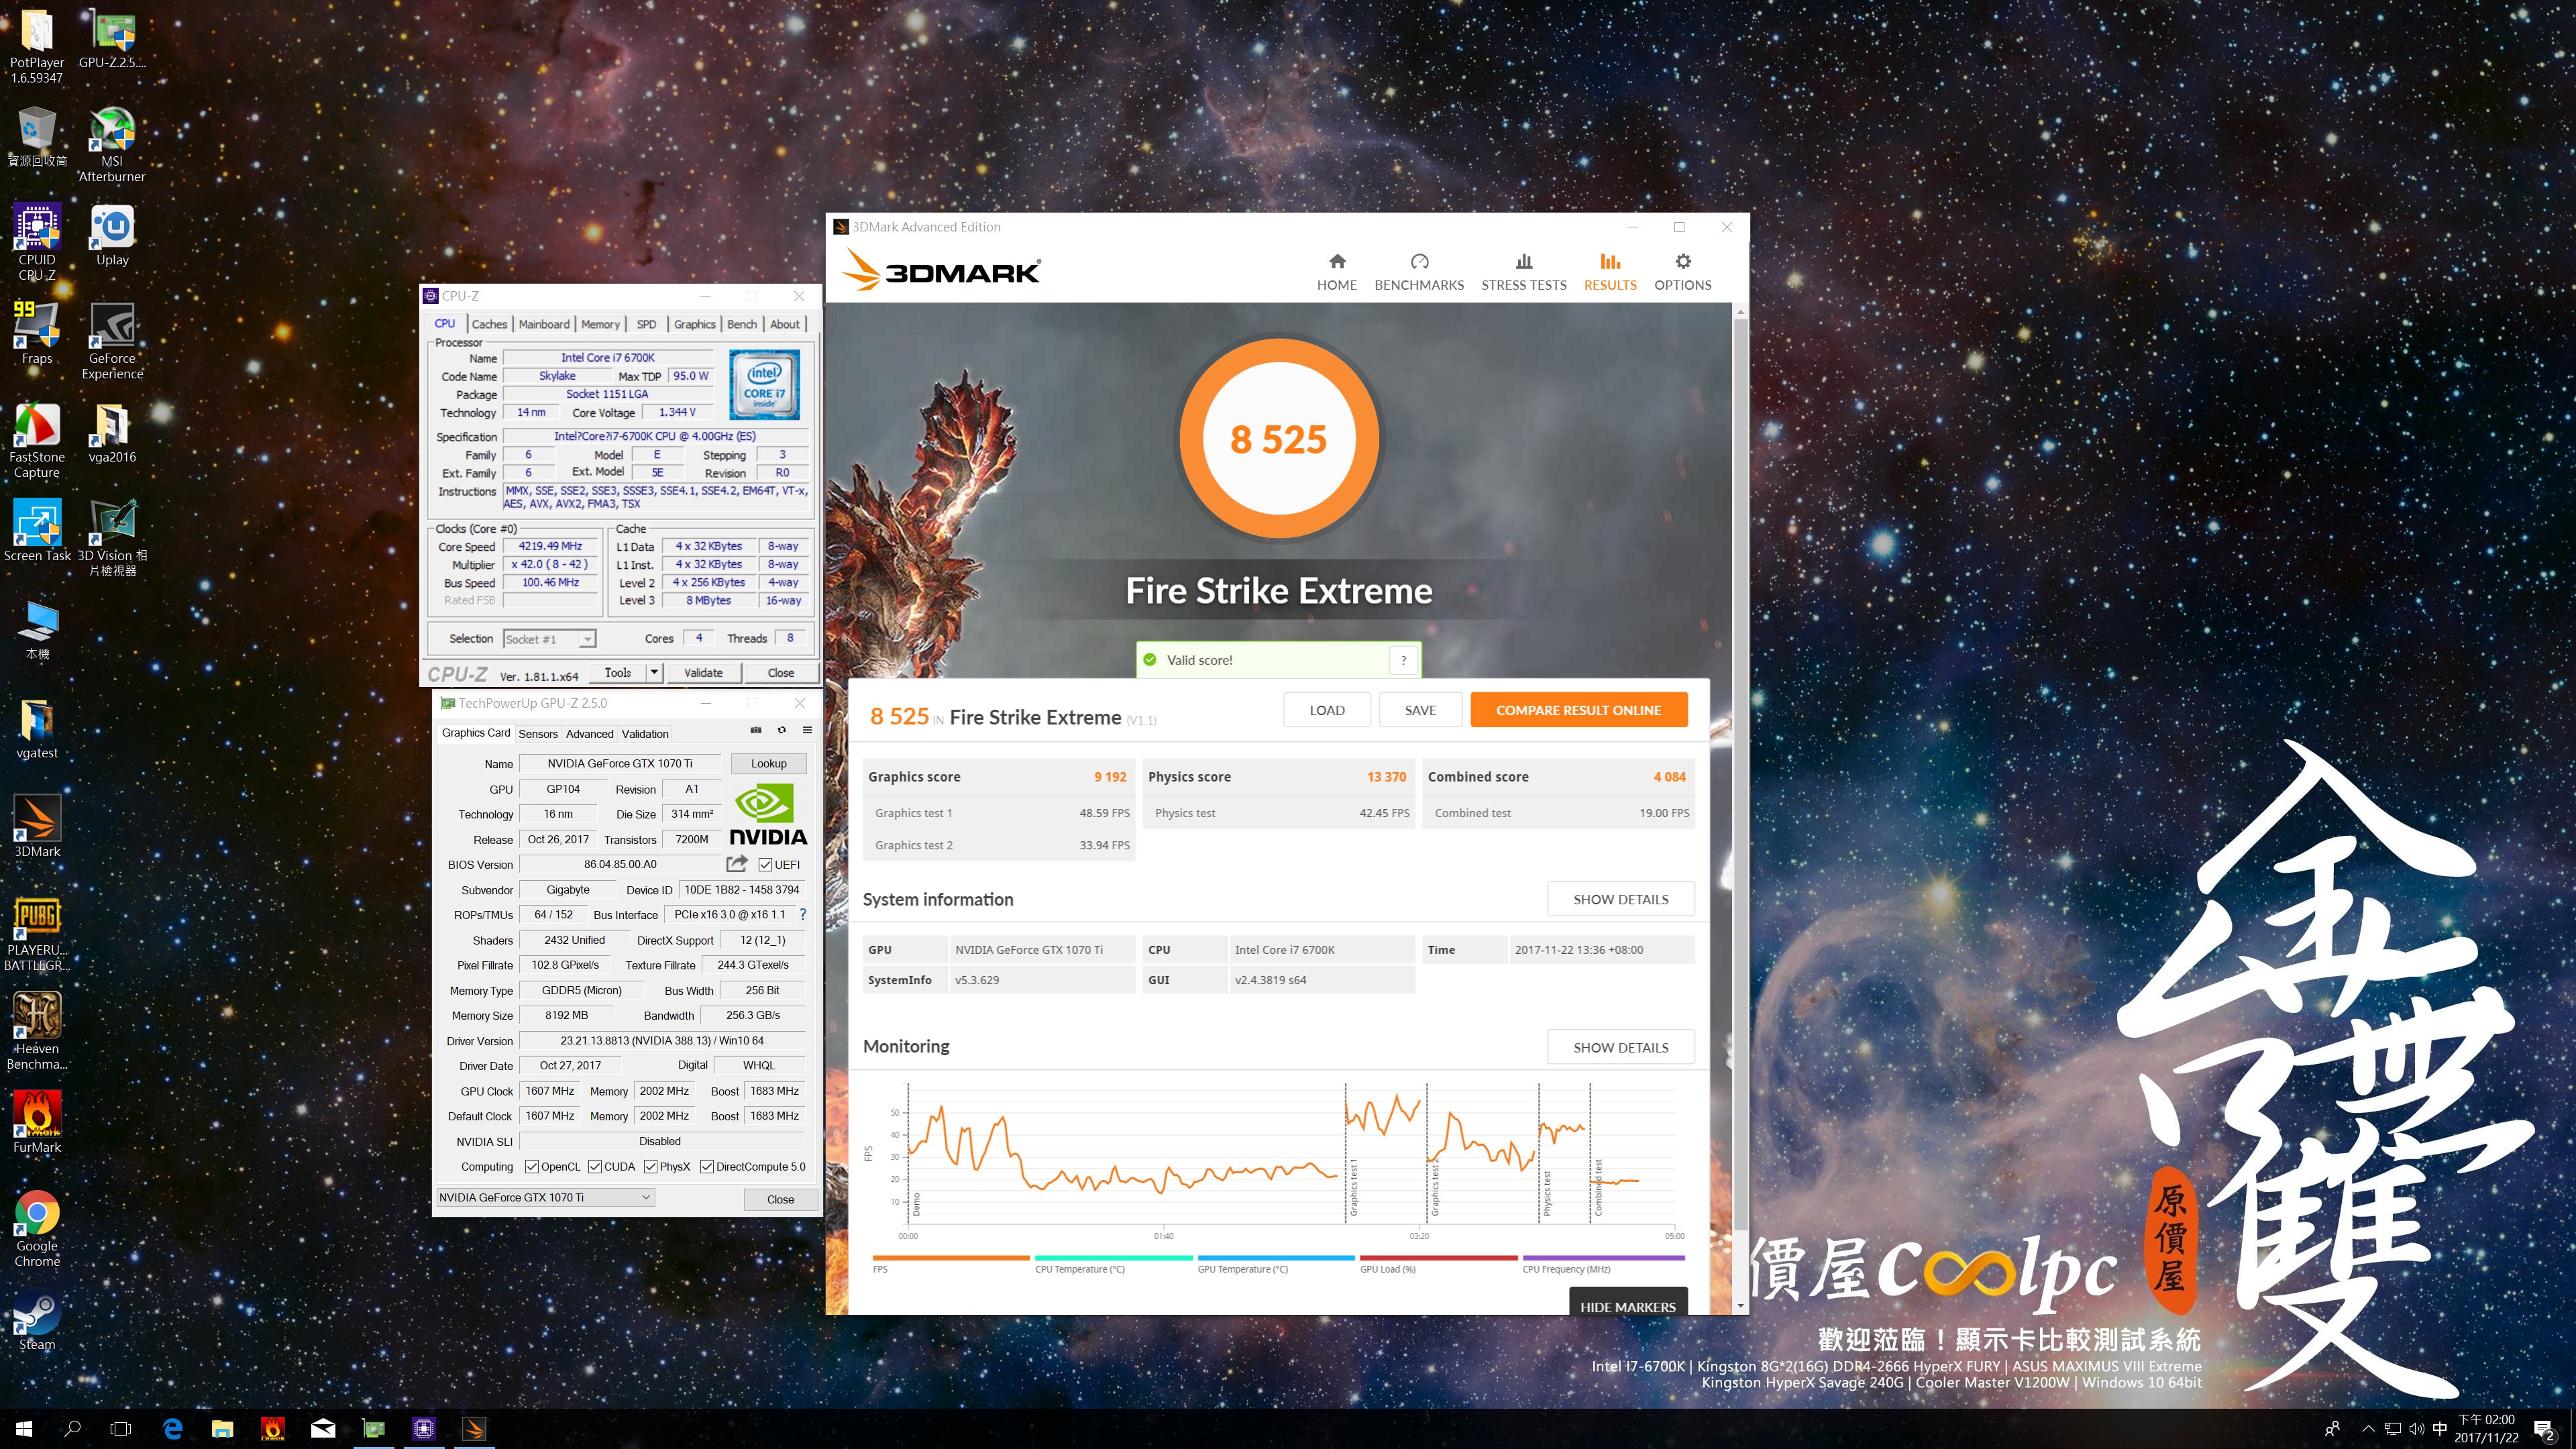
Task: Click the BIOS export share icon in GPU-Z
Action: coord(737,864)
